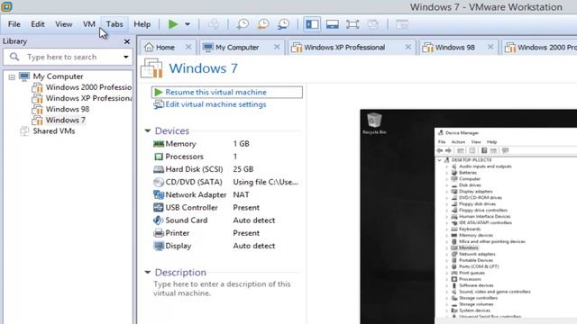The image size is (577, 324).
Task: Switch to Windows 2000 Professional tab
Action: click(540, 48)
